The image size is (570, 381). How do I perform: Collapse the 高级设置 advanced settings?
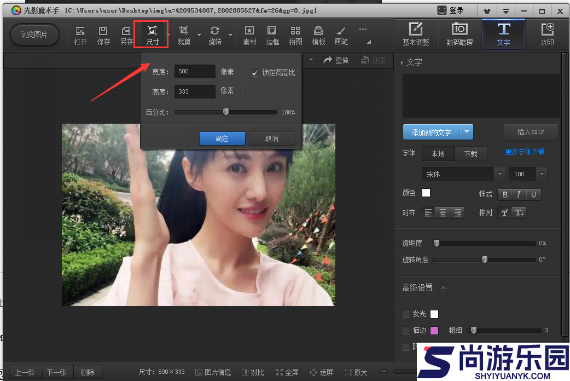tap(443, 288)
